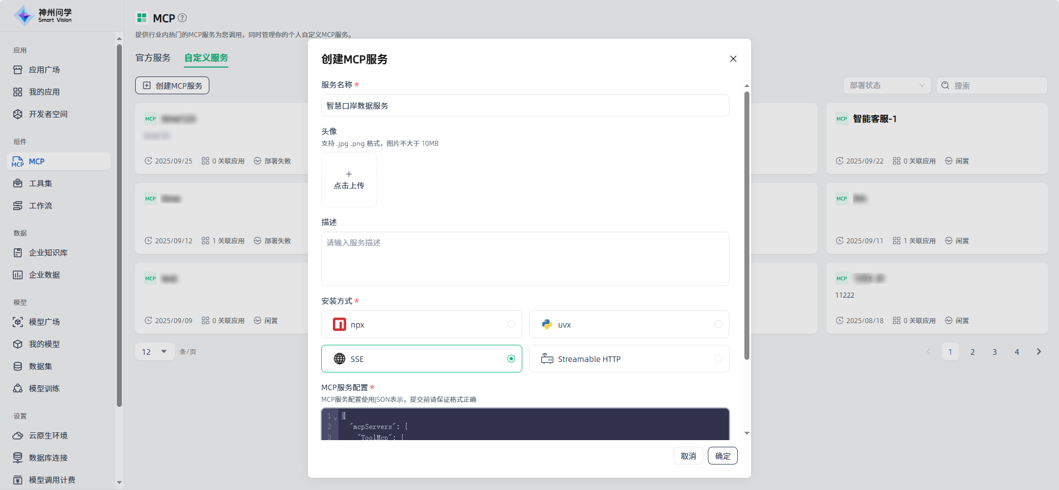1059x490 pixels.
Task: Select the uvx installation method
Action: tap(629, 325)
